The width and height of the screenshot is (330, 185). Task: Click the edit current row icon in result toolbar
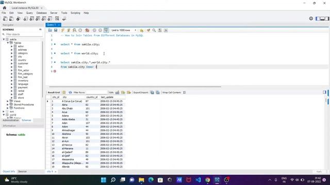[x=118, y=92]
